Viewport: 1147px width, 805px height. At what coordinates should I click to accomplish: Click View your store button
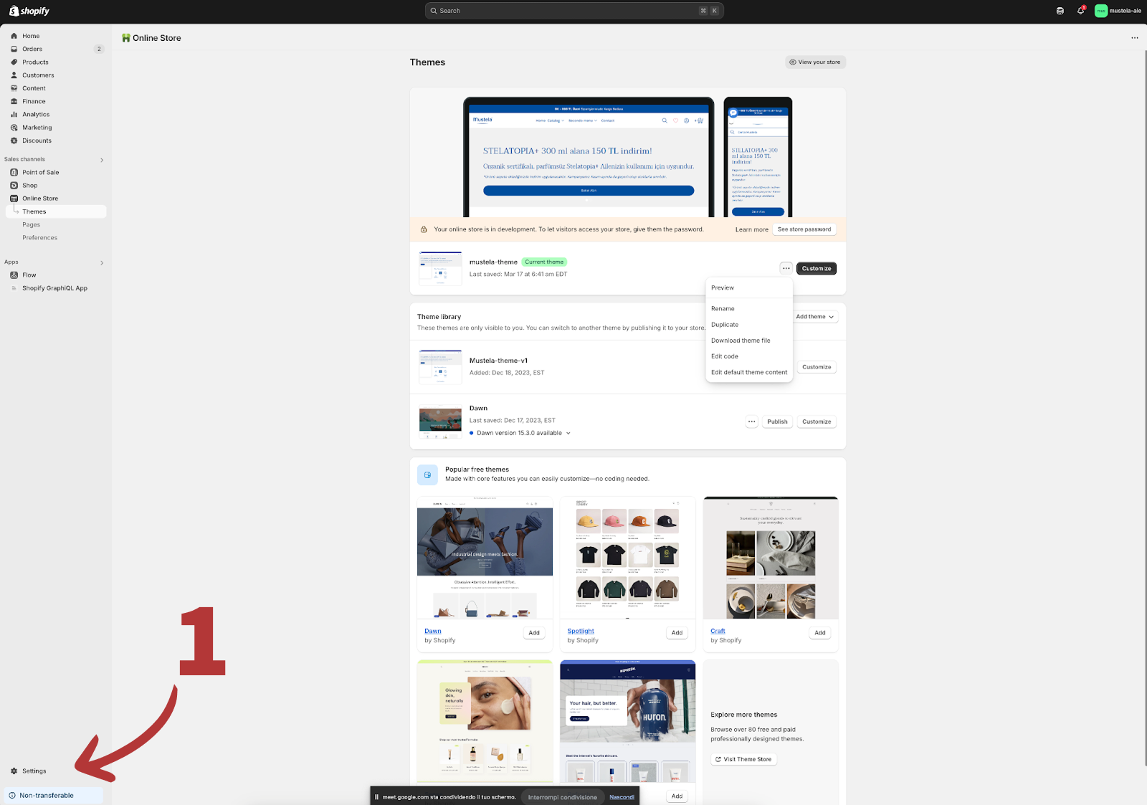[x=815, y=62]
